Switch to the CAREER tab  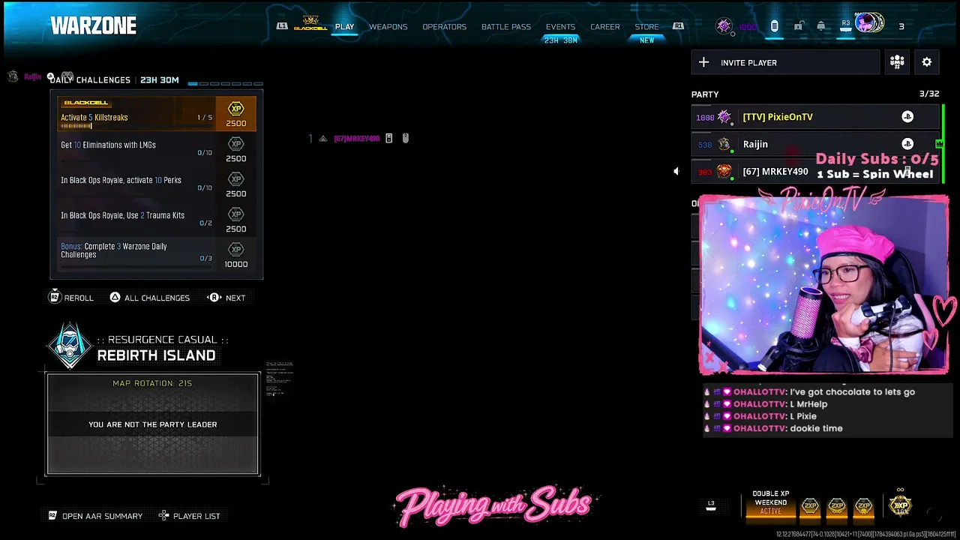click(x=605, y=27)
